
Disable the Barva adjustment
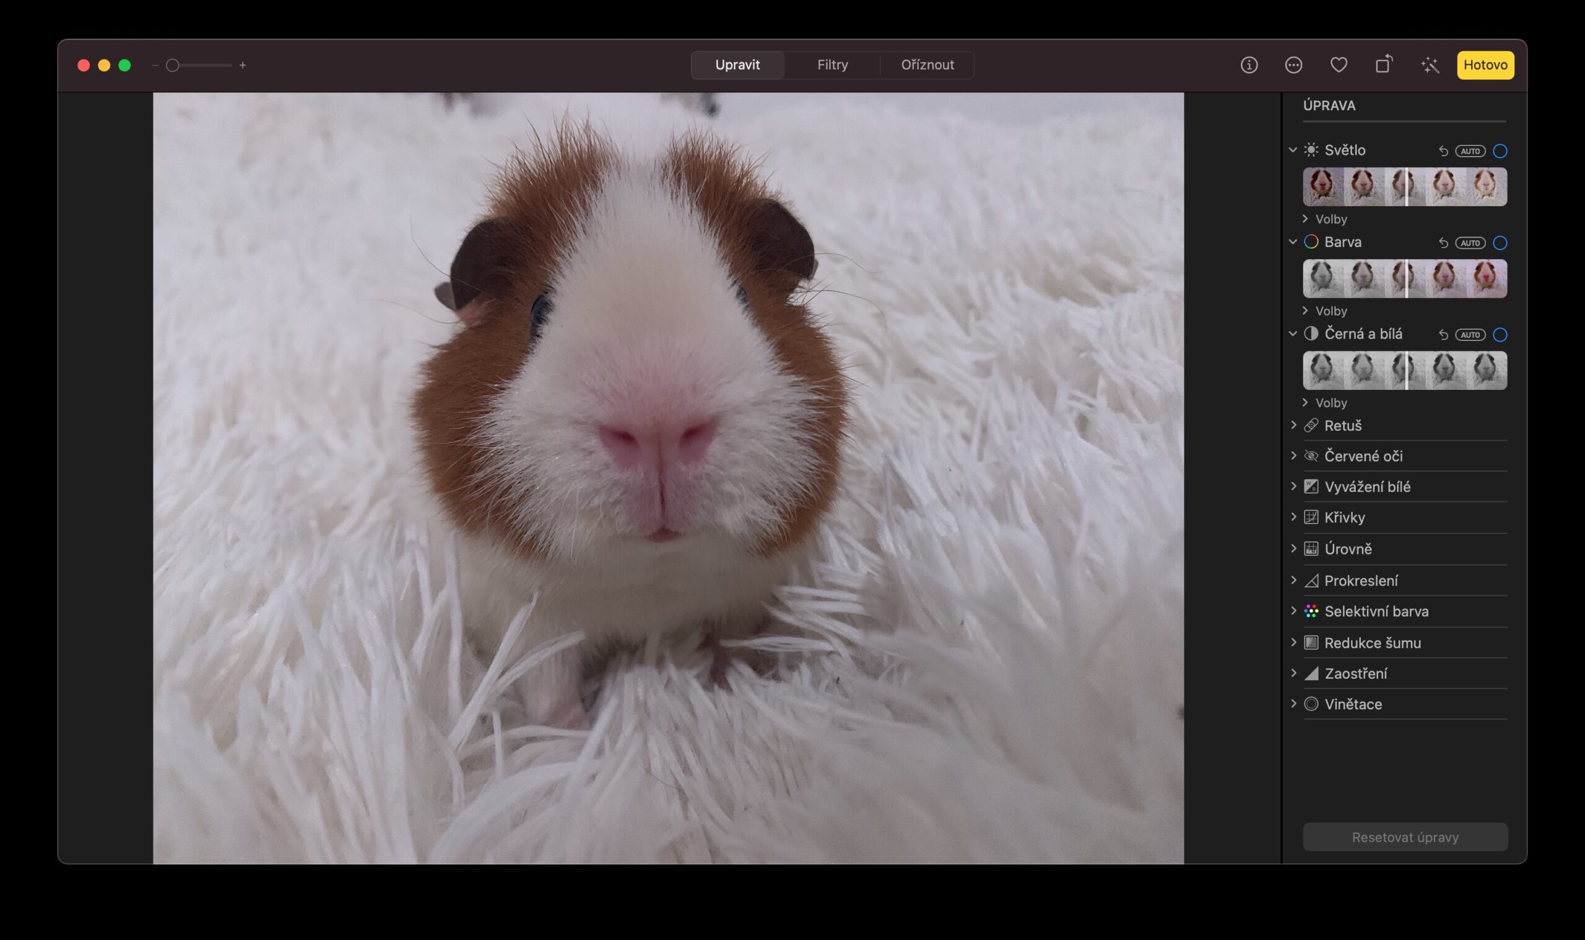[x=1500, y=242]
